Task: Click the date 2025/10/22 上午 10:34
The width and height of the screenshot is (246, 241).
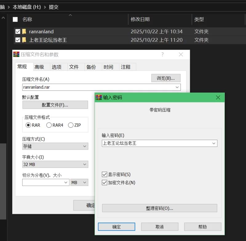Action: (x=157, y=32)
